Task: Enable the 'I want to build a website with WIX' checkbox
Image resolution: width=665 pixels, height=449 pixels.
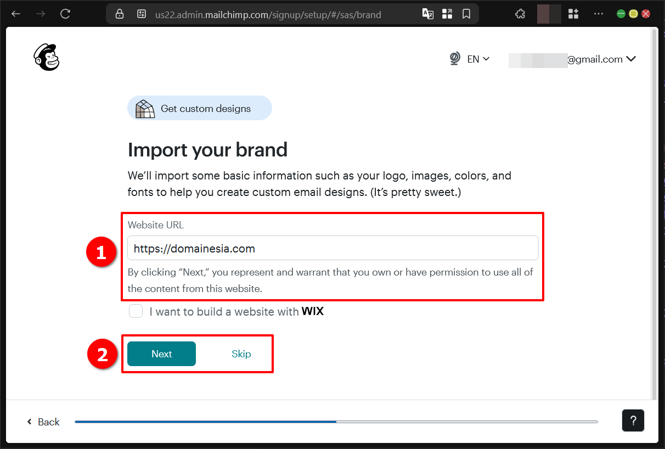Action: pyautogui.click(x=136, y=311)
